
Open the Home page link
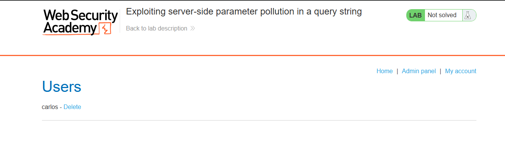[385, 71]
